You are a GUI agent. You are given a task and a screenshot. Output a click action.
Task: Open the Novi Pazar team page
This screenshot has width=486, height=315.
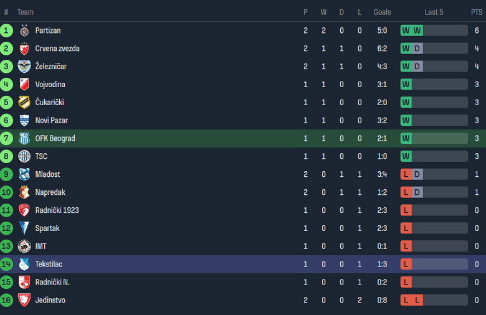click(x=52, y=121)
